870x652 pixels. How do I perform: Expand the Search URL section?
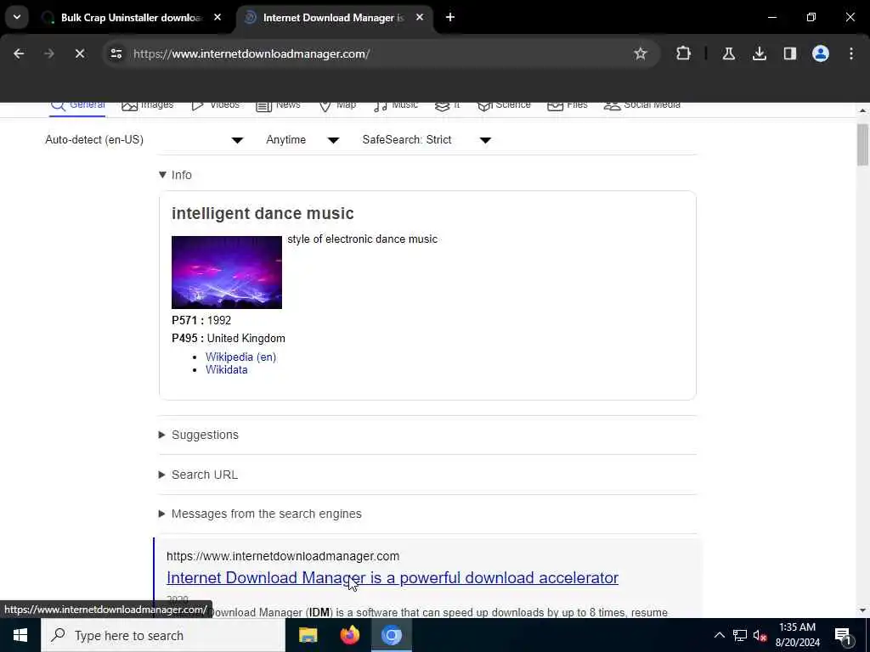pyautogui.click(x=198, y=475)
